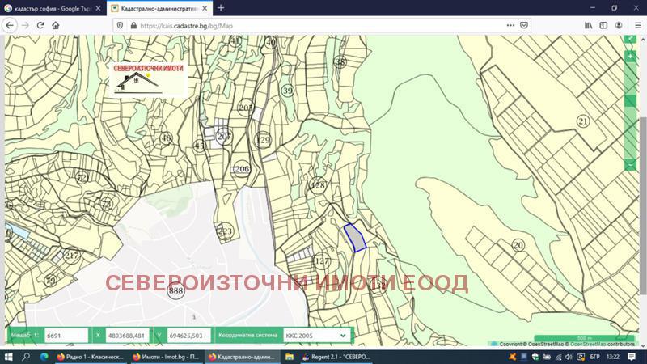The image size is (647, 364).
Task: Click the map scale value input field
Action: (x=66, y=335)
